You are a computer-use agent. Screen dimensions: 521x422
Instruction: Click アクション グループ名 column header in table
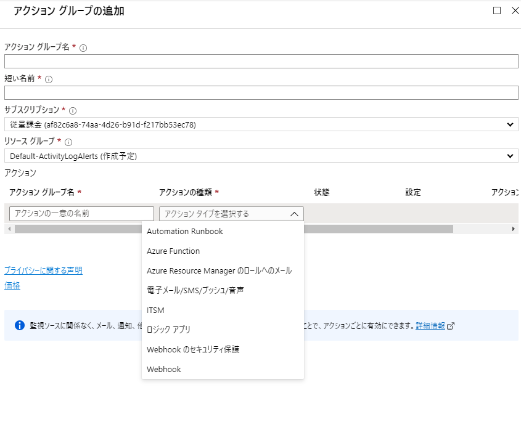pyautogui.click(x=42, y=192)
